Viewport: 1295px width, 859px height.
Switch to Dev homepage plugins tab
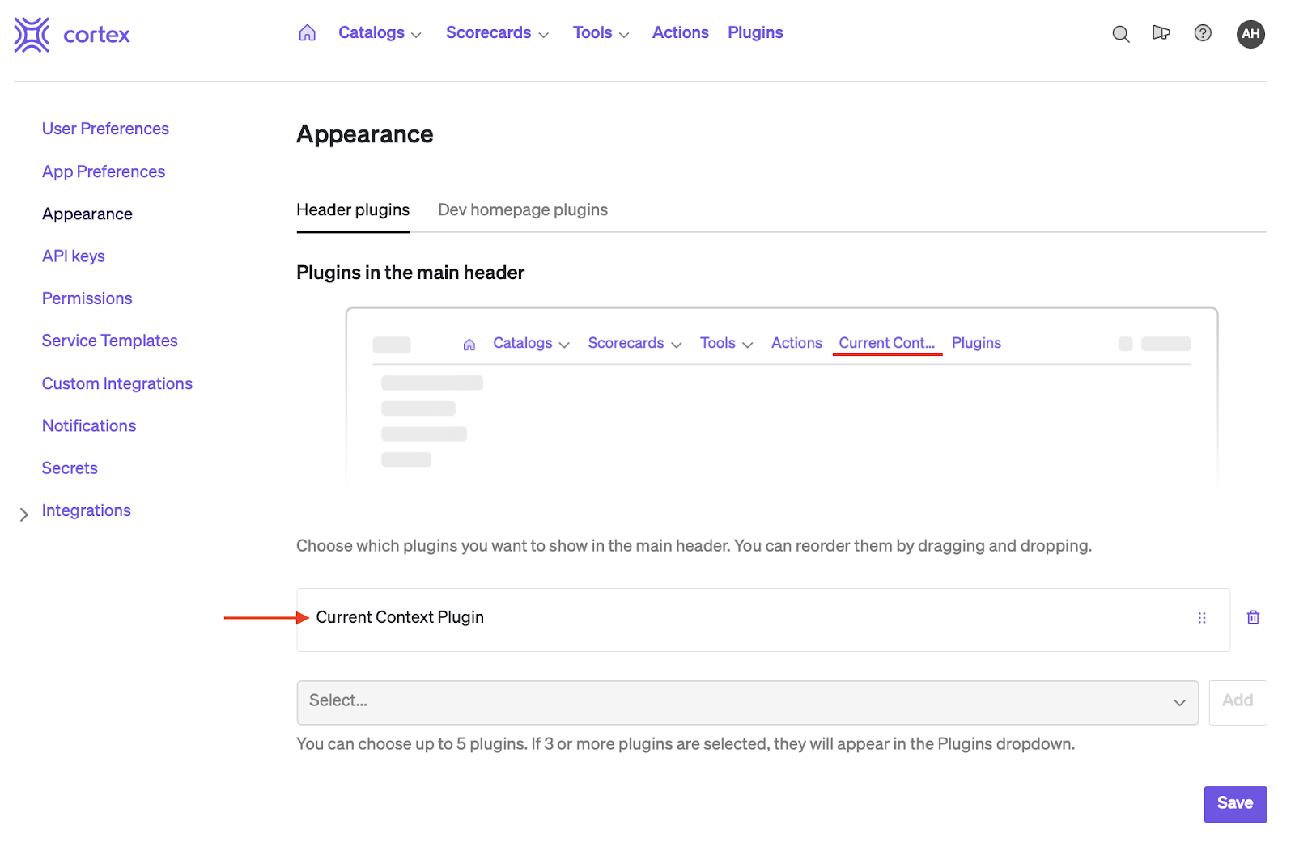[x=523, y=210]
